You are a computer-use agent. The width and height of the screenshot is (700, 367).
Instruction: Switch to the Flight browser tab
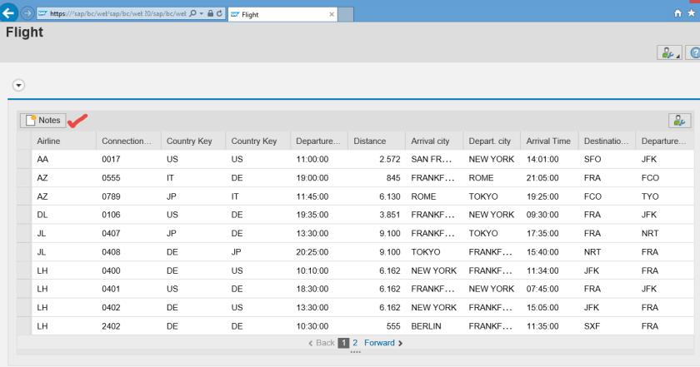point(275,15)
